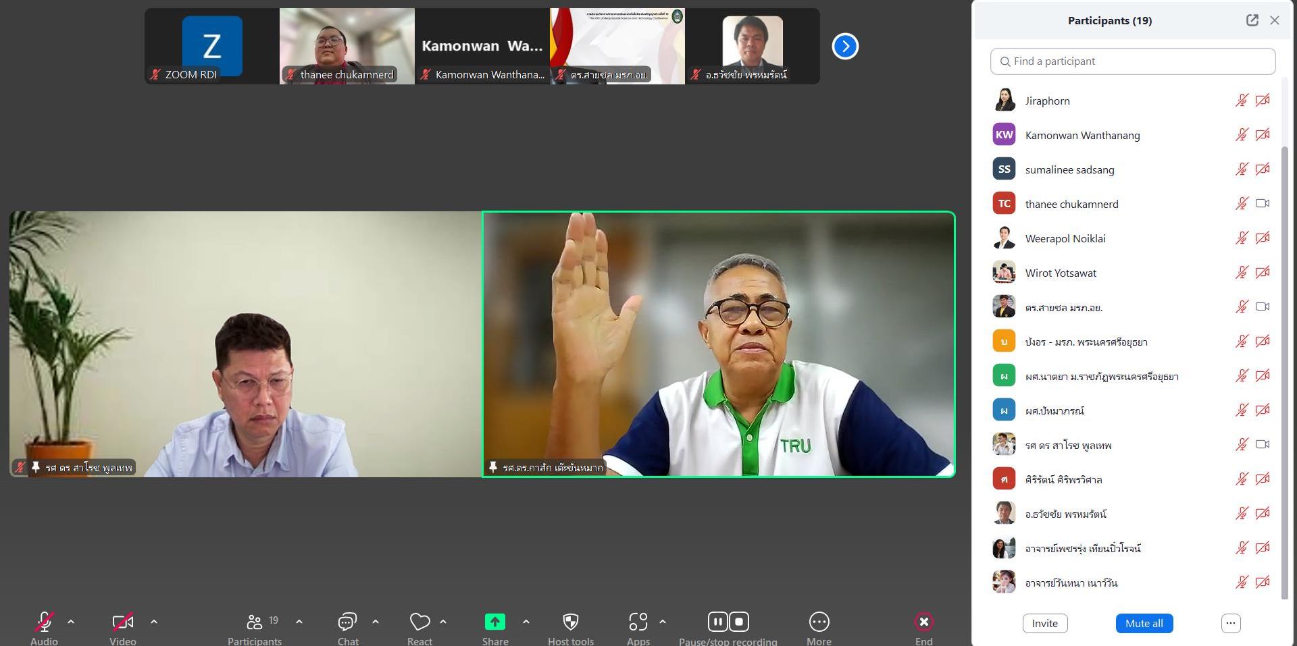Image resolution: width=1297 pixels, height=646 pixels.
Task: Expand the Share options arrow
Action: pos(526,622)
